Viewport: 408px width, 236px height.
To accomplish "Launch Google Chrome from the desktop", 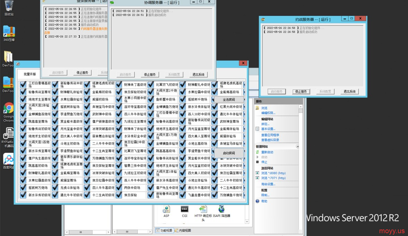I will [9, 112].
